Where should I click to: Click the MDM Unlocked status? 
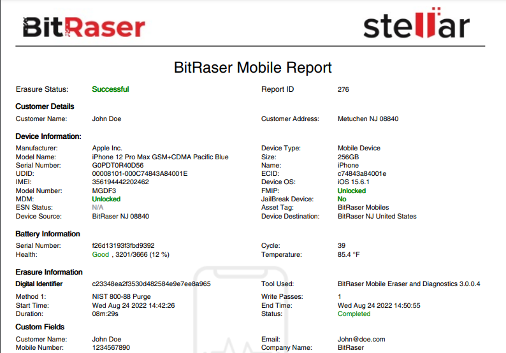(106, 199)
